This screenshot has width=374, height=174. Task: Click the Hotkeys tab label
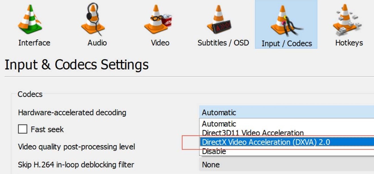click(349, 43)
